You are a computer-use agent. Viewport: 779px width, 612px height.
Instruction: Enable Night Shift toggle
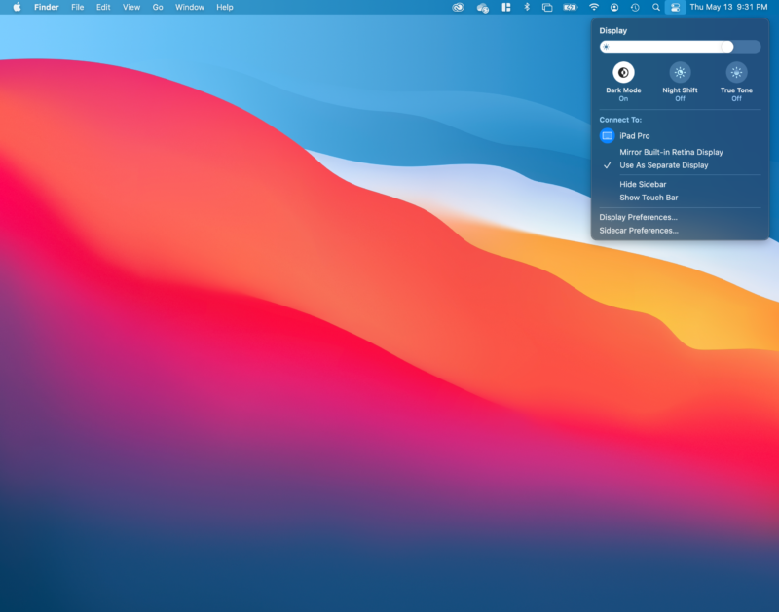[680, 72]
